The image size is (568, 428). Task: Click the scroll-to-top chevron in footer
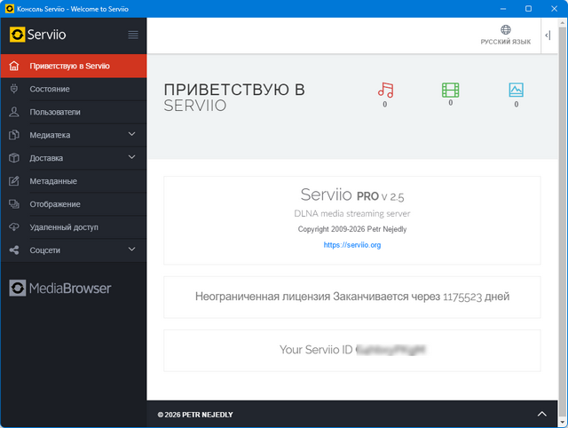click(542, 414)
